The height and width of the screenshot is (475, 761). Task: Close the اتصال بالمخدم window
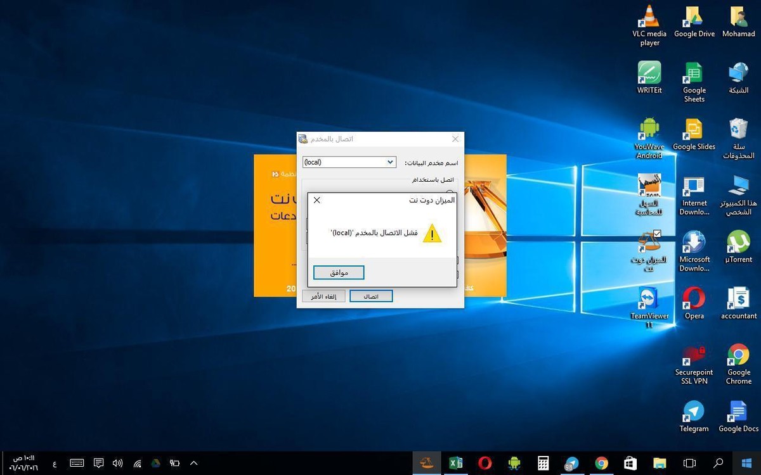coord(455,139)
